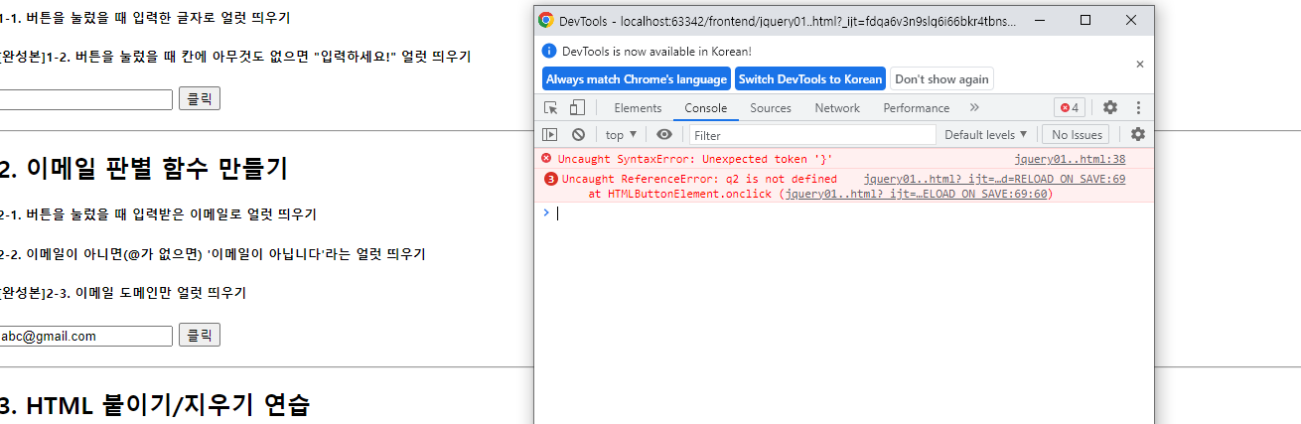Image resolution: width=1301 pixels, height=424 pixels.
Task: Focus the console Filter input field
Action: tap(812, 135)
